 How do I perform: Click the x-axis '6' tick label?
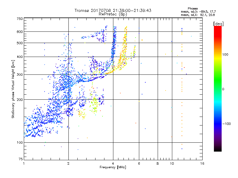[x=139, y=163]
